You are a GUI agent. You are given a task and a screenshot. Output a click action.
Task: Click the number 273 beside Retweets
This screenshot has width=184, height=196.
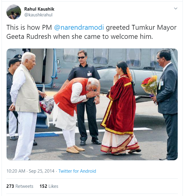[x=10, y=186]
